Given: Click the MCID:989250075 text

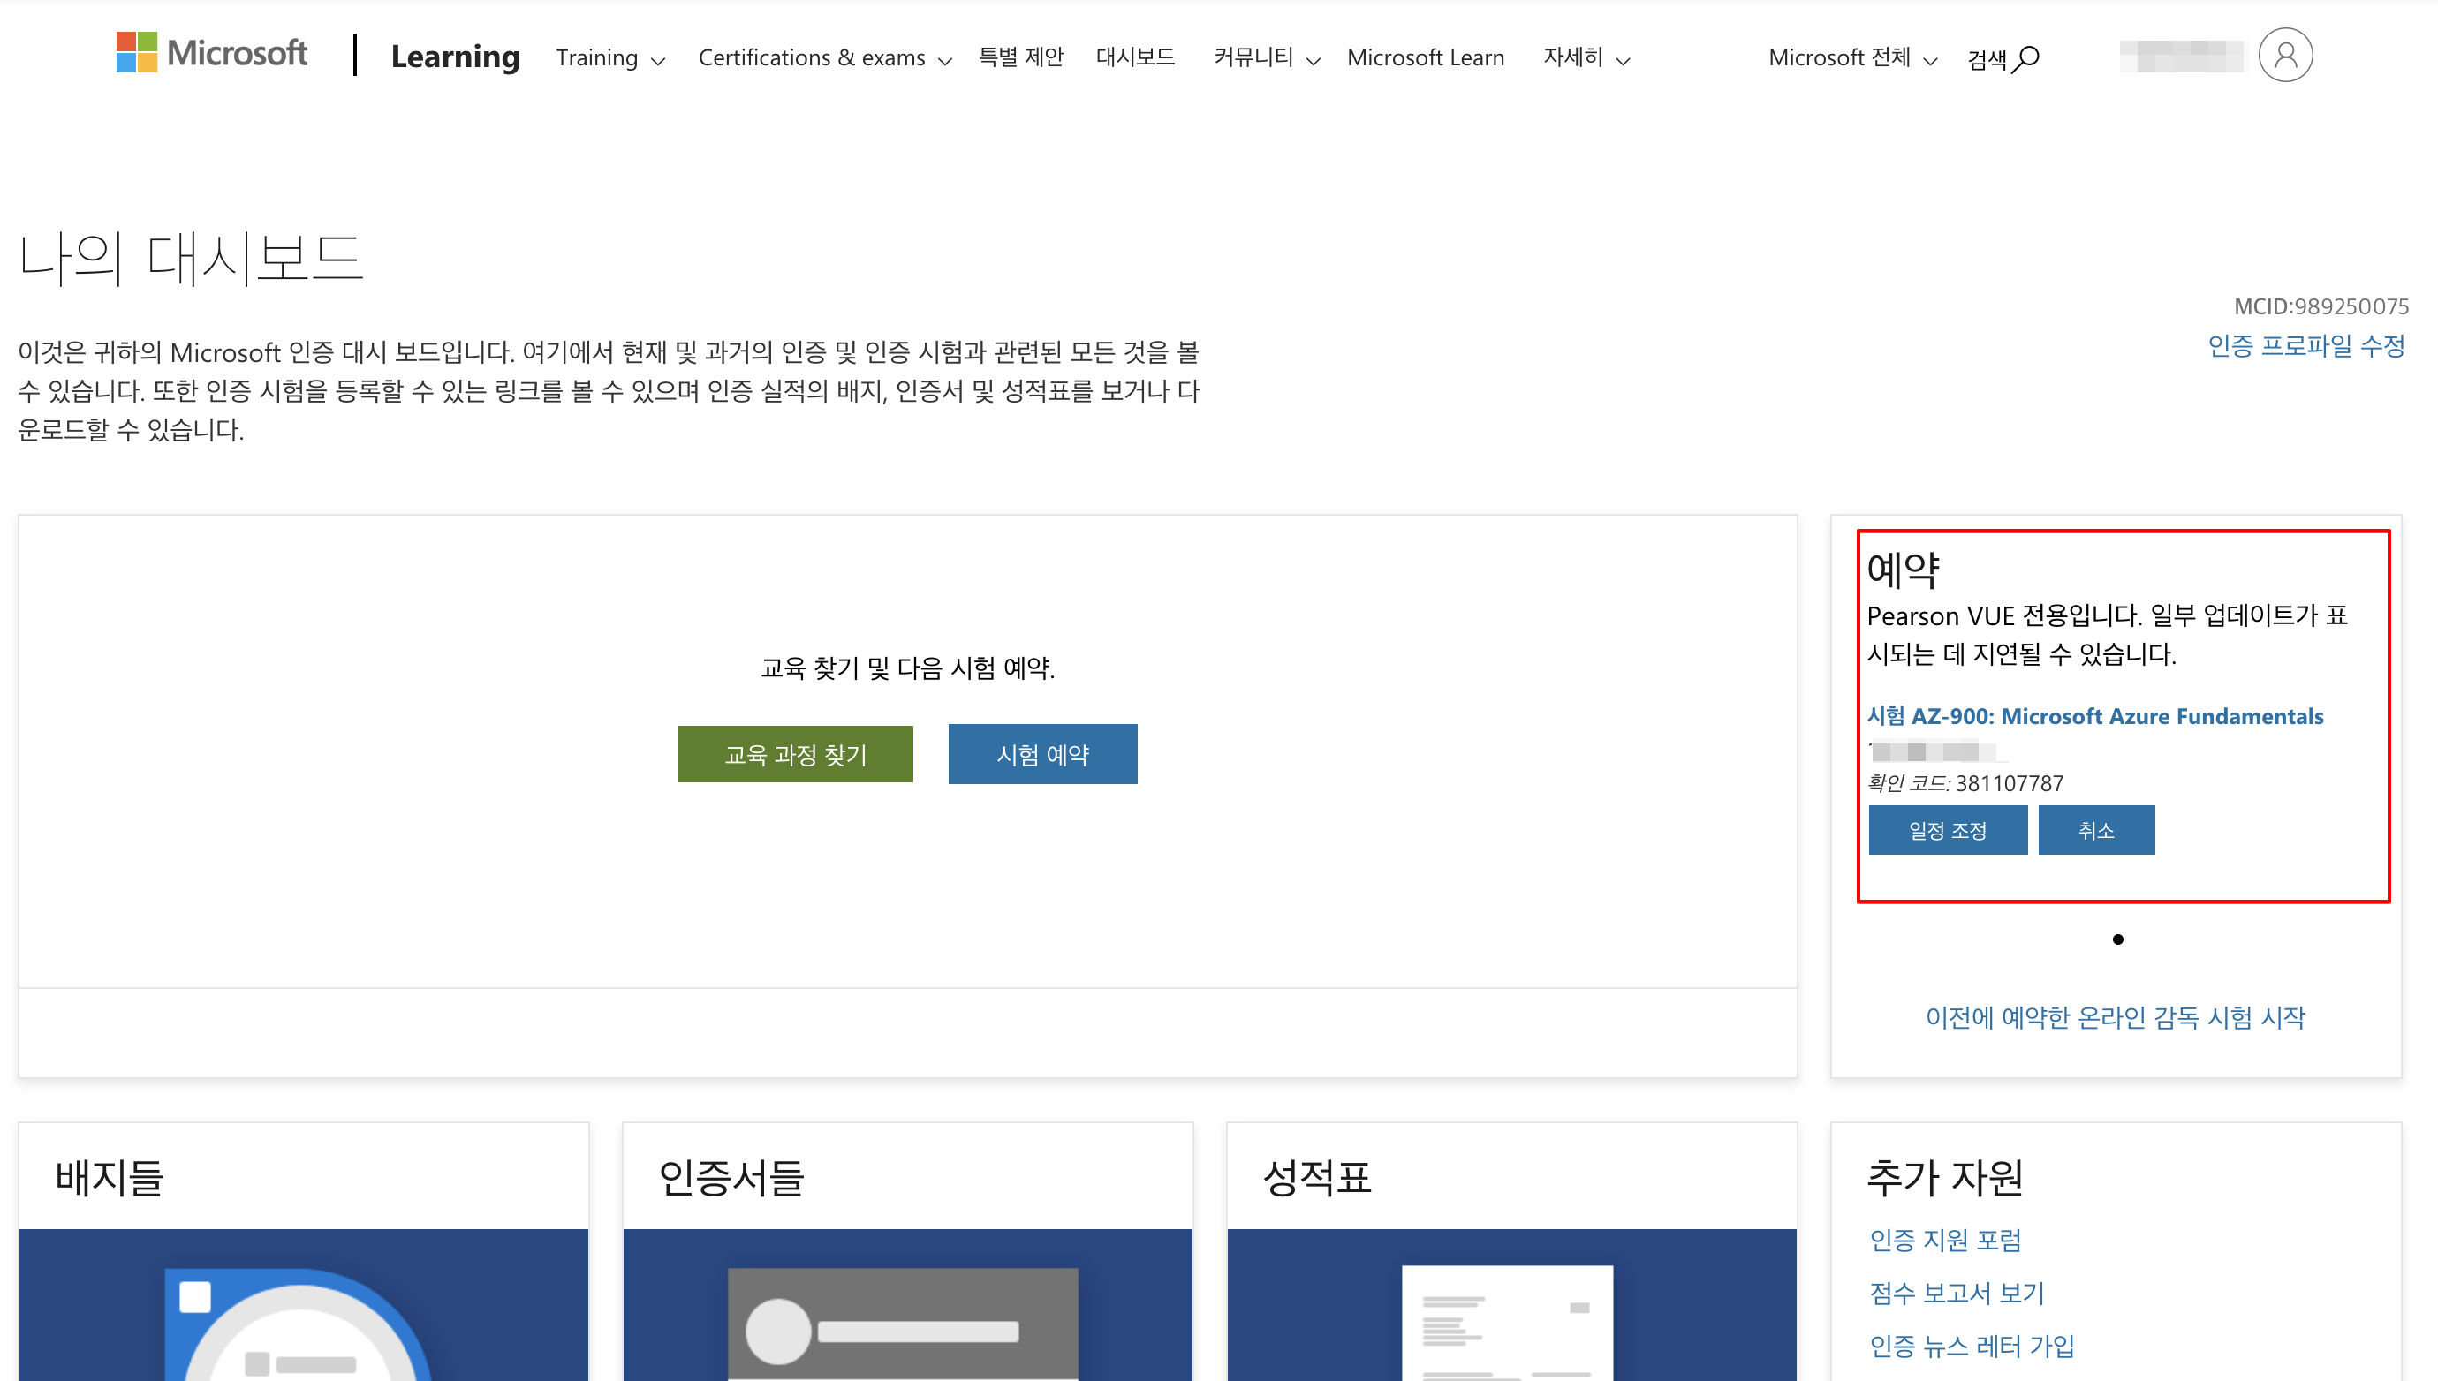Looking at the screenshot, I should pyautogui.click(x=2321, y=306).
